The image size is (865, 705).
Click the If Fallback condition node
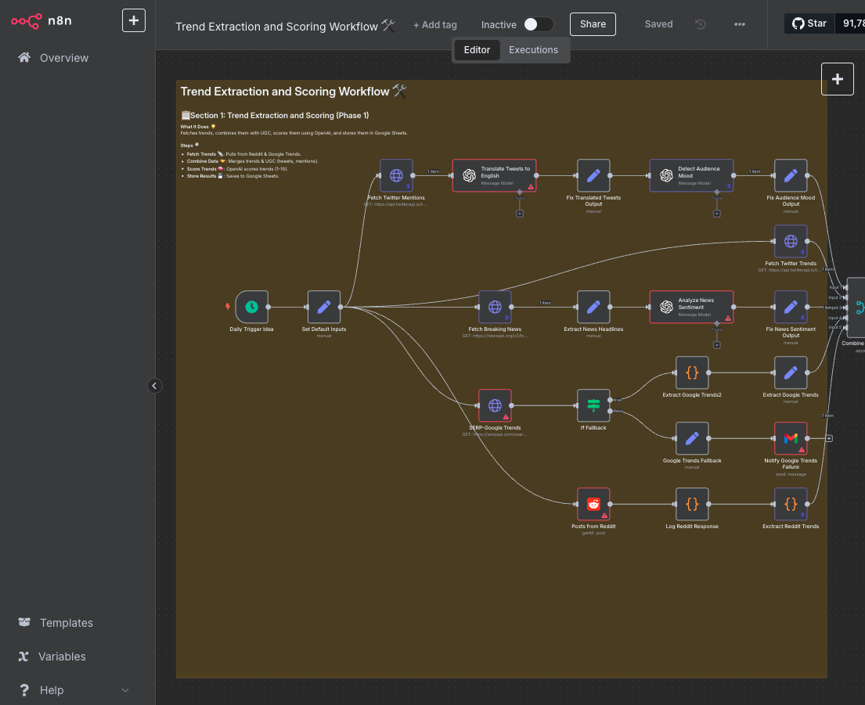(593, 405)
